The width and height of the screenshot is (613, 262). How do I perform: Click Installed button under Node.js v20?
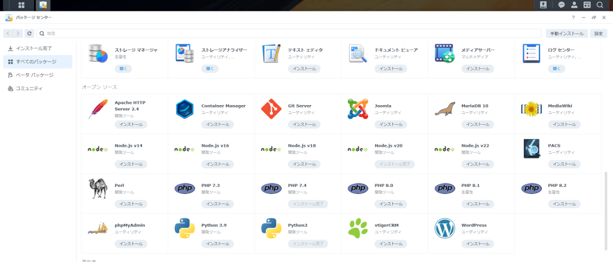click(394, 164)
